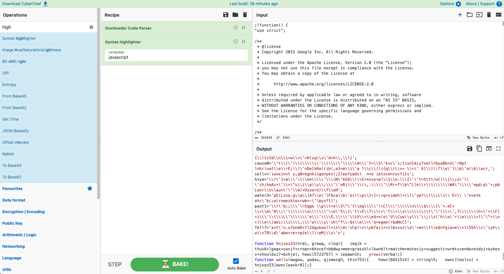504x274 pixels.
Task: Change input character encoding Raw Bytes
Action: click(x=478, y=138)
